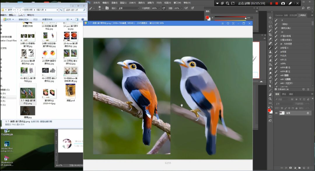Adjust the red R slider in Color panel

click(246, 18)
